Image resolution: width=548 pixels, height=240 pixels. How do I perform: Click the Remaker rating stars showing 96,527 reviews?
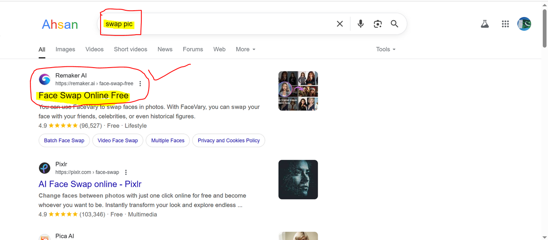pos(63,126)
